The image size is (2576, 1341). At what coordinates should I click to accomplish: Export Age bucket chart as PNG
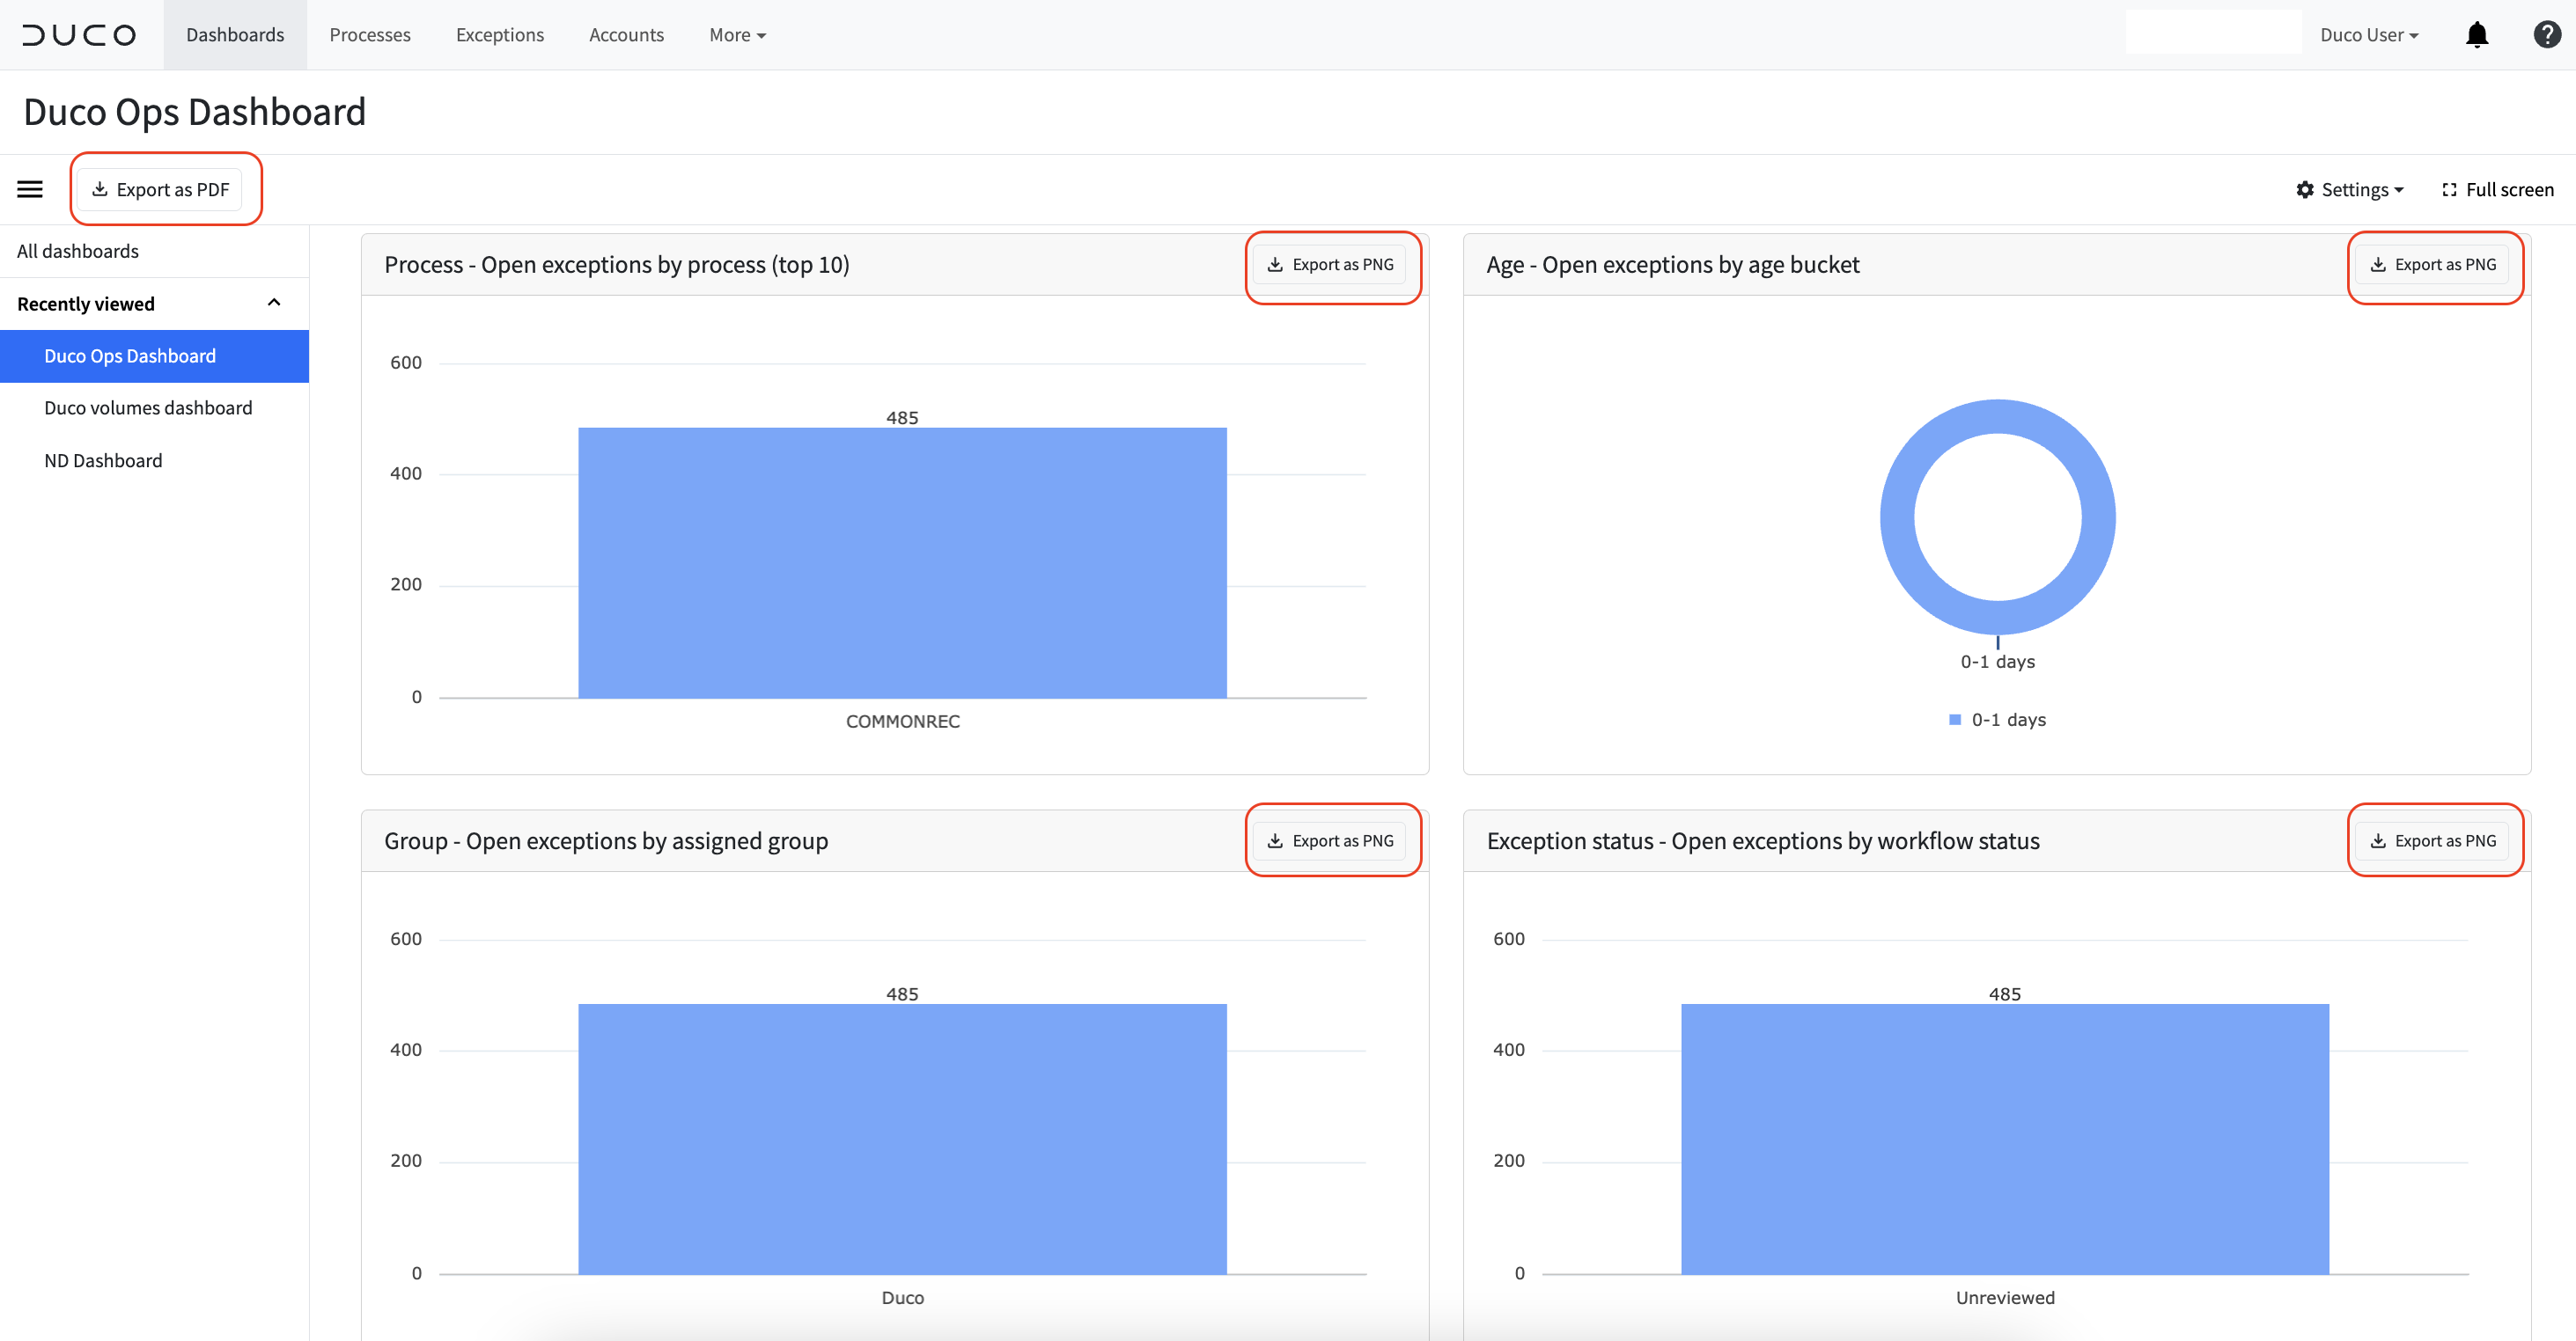pyautogui.click(x=2433, y=265)
